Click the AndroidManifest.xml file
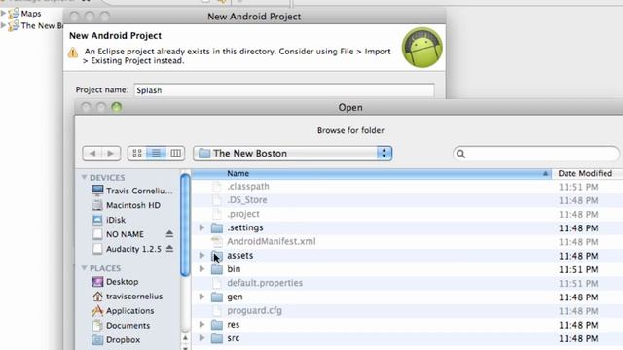This screenshot has height=350, width=623. pos(272,241)
